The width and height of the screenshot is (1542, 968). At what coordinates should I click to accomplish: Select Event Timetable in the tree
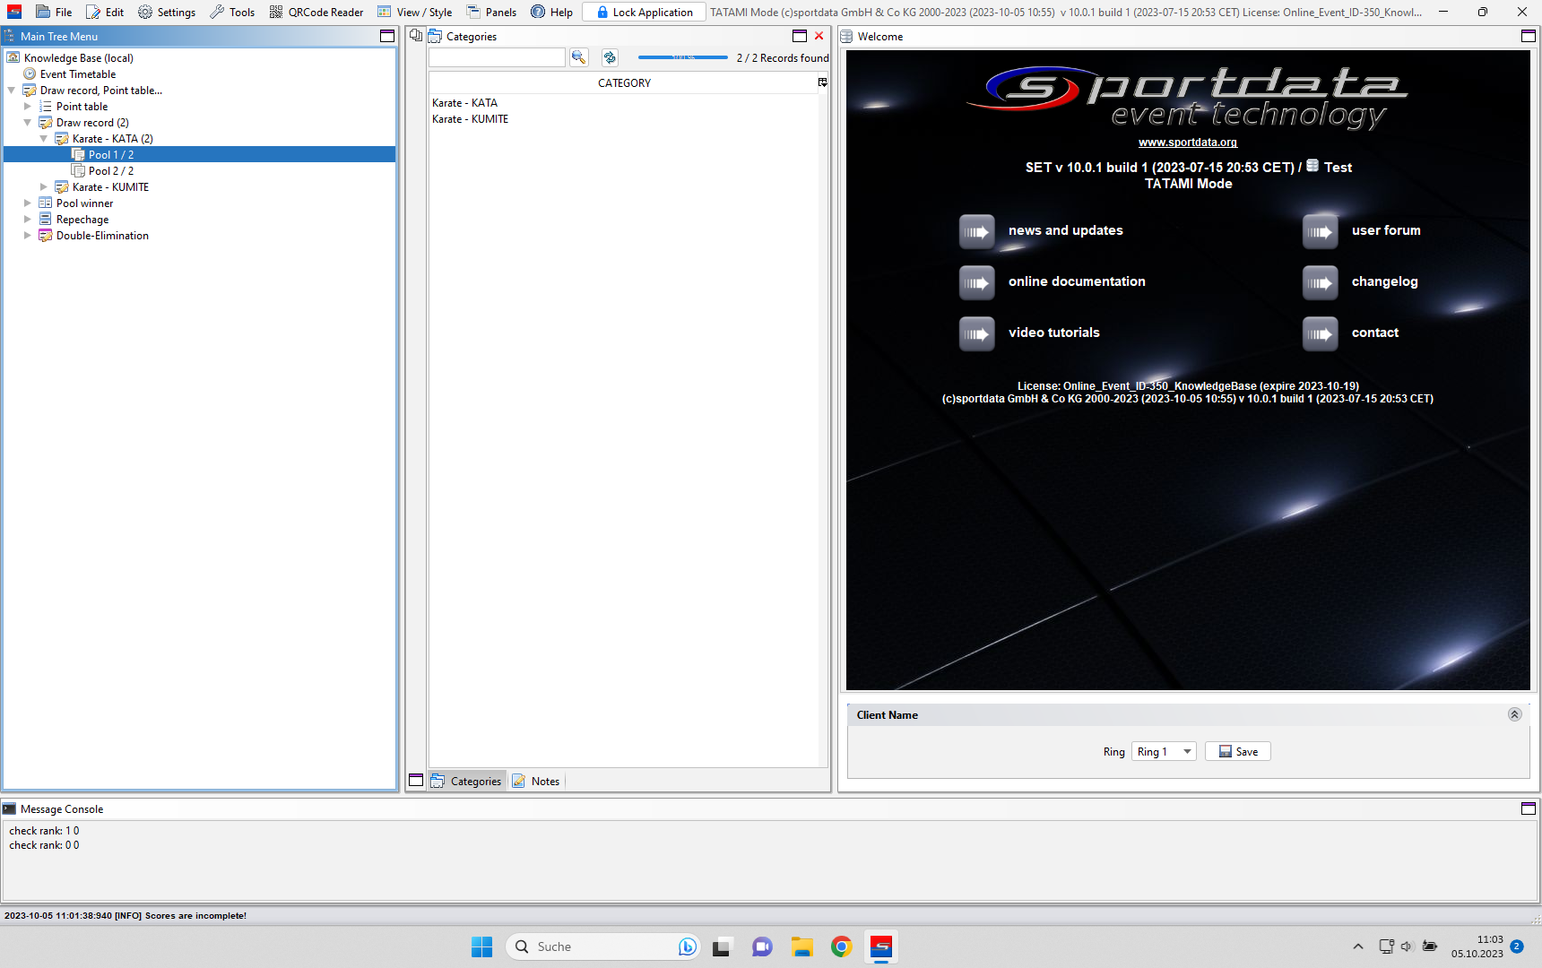78,73
